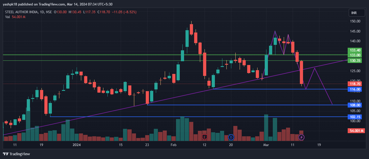369x159 pixels.
Task: Click the lightning bolt event icon
Action: tap(302, 137)
